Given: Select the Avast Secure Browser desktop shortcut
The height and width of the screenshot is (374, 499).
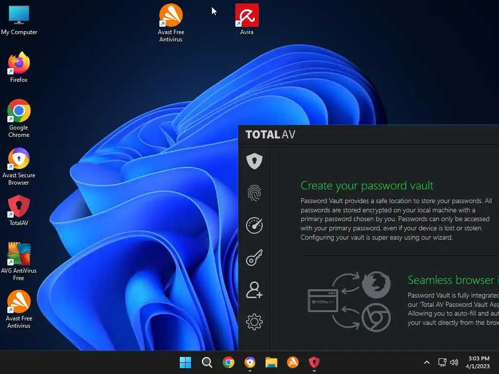Looking at the screenshot, I should [x=19, y=167].
